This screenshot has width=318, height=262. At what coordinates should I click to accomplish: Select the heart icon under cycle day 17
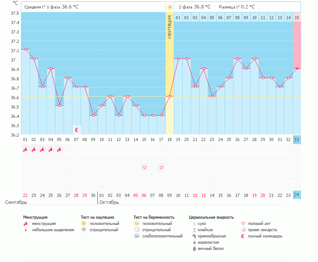click(x=161, y=168)
